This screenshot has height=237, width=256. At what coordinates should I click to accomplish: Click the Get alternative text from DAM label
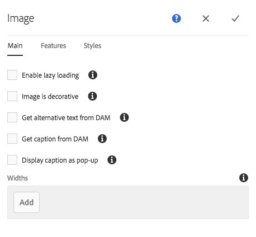(66, 118)
